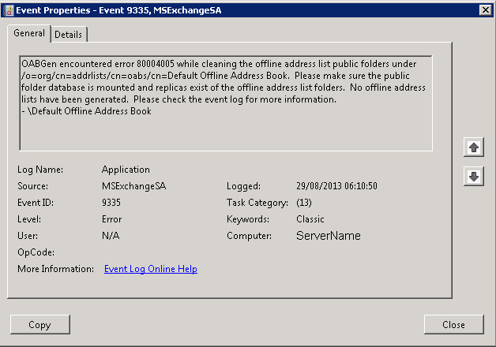The width and height of the screenshot is (496, 347).
Task: Select the User value 'N/A'
Action: coord(111,236)
